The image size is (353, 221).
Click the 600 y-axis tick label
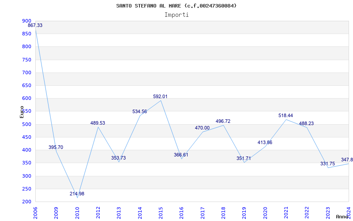click(x=26, y=98)
